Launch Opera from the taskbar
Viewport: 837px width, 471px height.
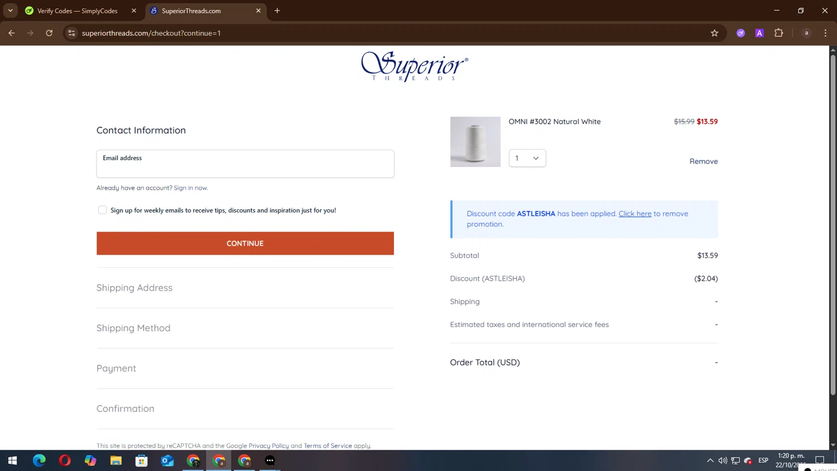point(65,460)
